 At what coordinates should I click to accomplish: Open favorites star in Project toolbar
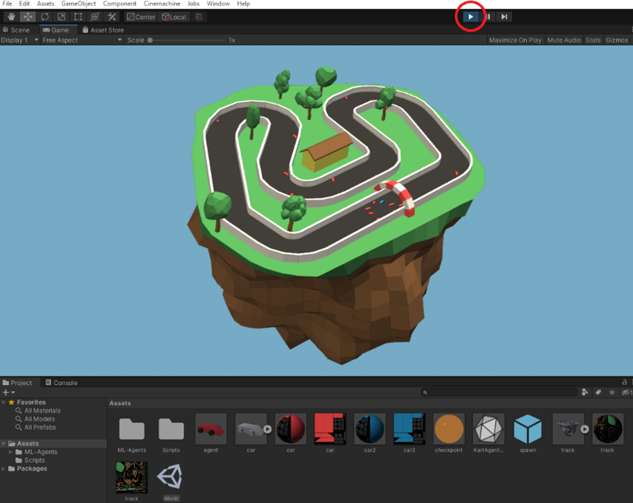coord(612,392)
